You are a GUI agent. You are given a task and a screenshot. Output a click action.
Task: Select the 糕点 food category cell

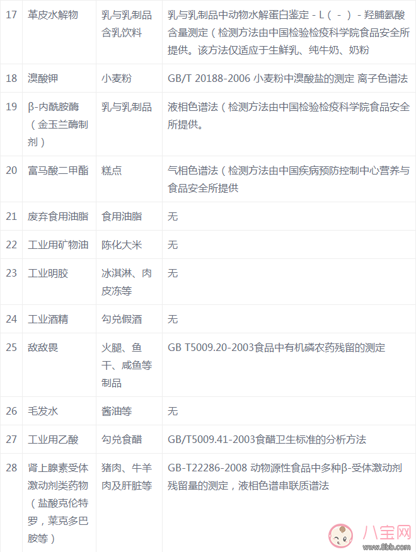[112, 171]
